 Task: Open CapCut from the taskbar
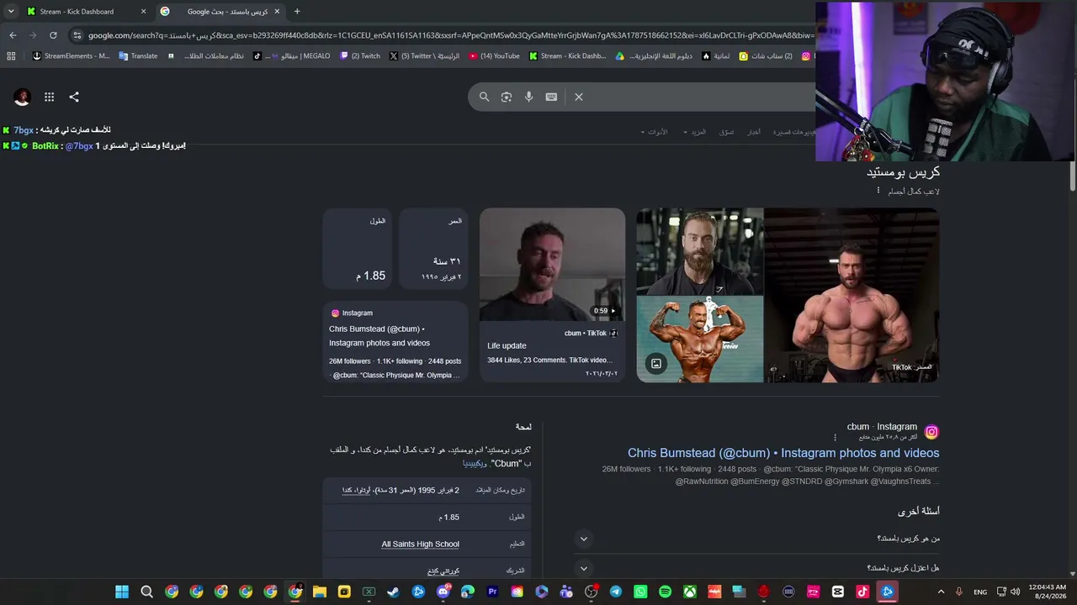coord(838,592)
